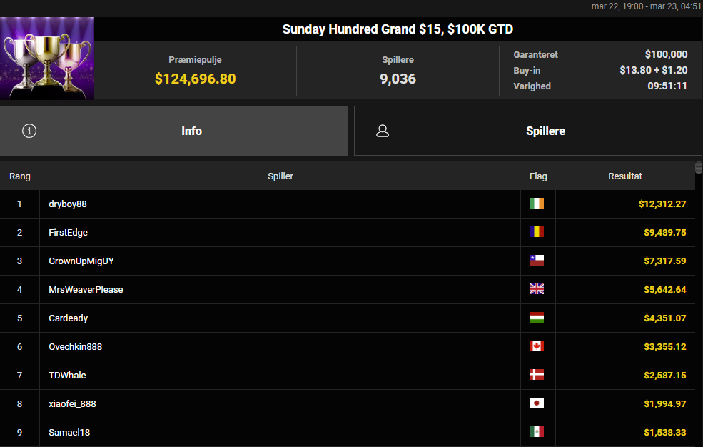Click the Romania flag for FirstEdge
Image resolution: width=703 pixels, height=447 pixels.
537,232
